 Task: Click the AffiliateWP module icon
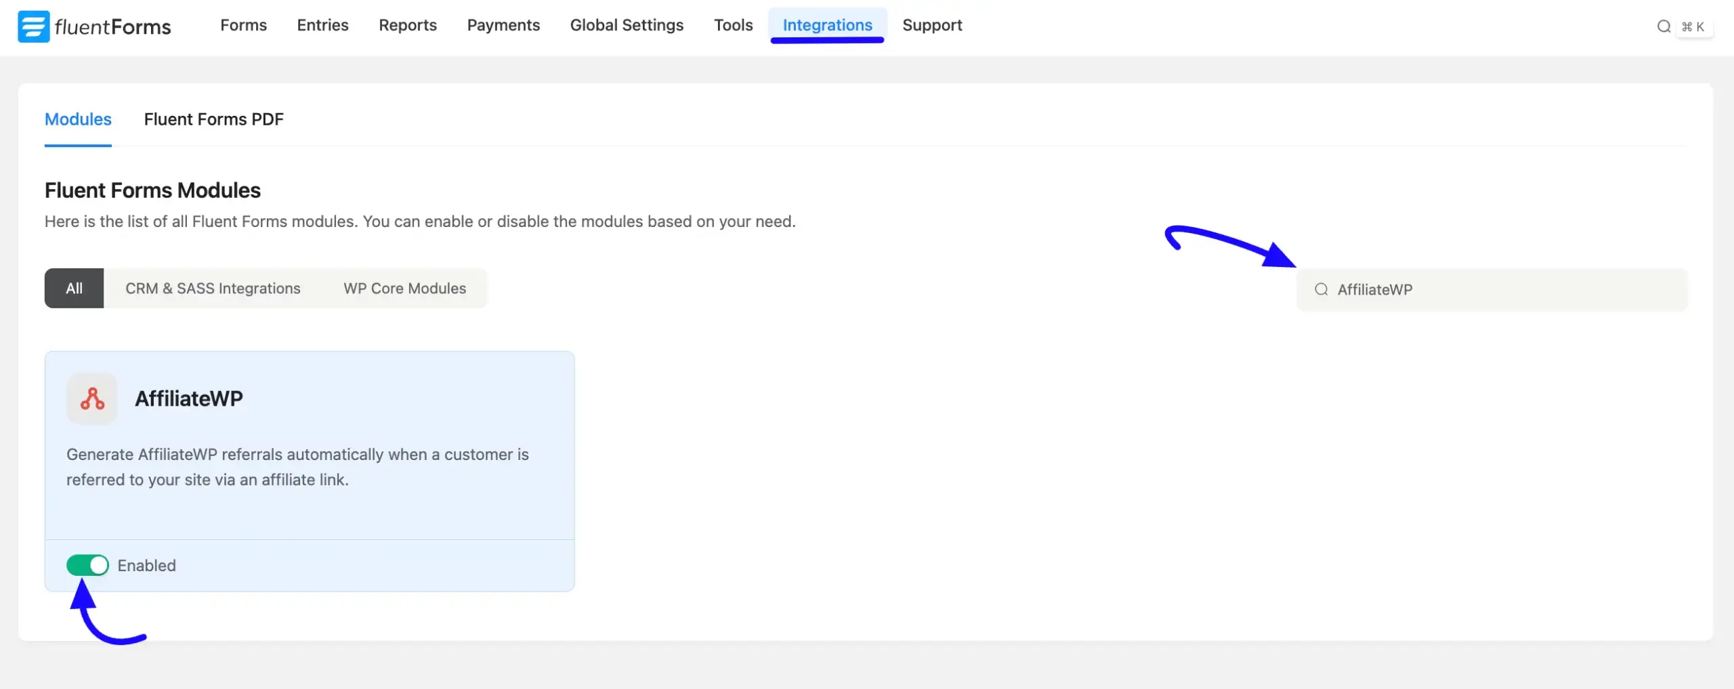tap(92, 398)
